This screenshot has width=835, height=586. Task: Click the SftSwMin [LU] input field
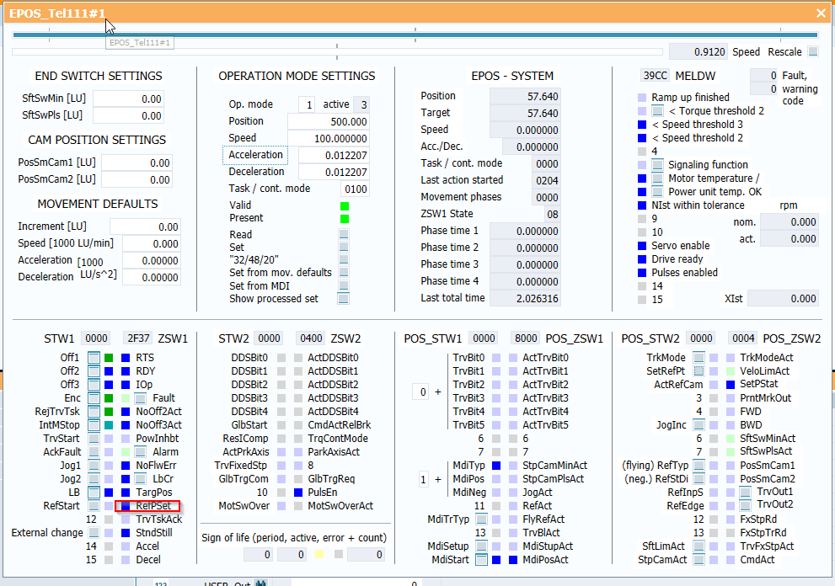[128, 99]
